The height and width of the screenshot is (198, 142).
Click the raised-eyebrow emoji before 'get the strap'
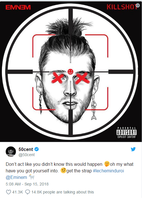pyautogui.click(x=63, y=170)
